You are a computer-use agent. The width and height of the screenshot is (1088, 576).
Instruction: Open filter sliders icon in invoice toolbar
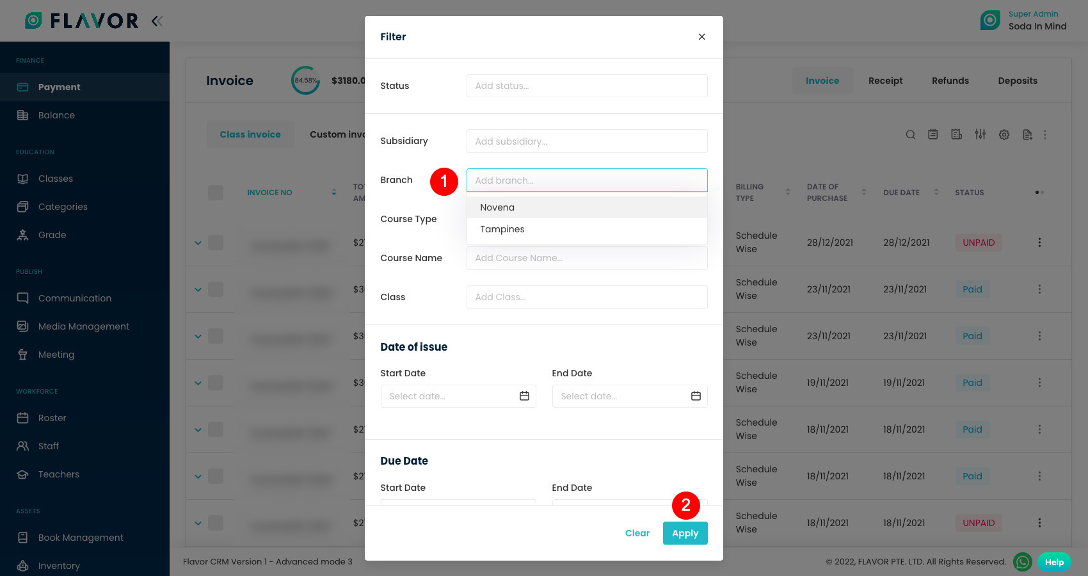(980, 134)
